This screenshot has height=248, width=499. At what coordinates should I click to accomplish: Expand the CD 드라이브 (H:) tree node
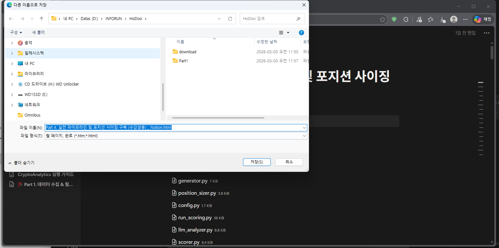12,84
